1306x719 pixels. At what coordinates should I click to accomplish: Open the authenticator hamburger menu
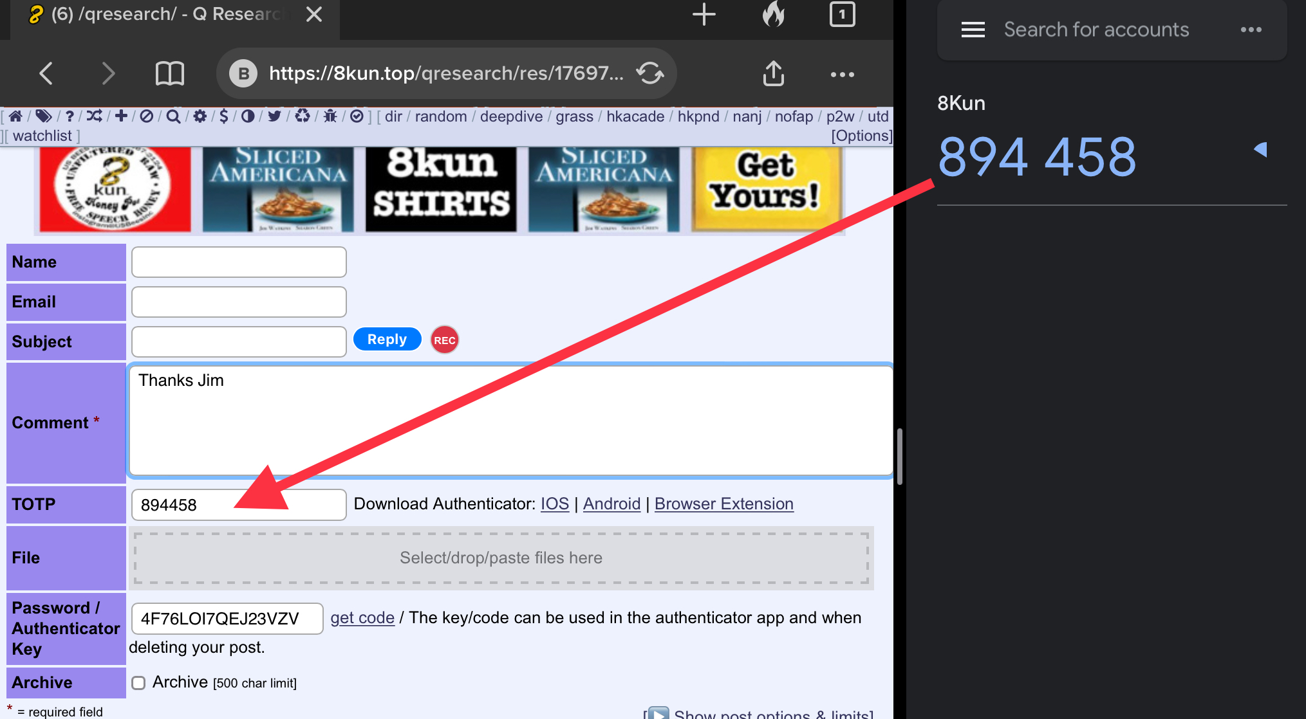[x=973, y=30]
